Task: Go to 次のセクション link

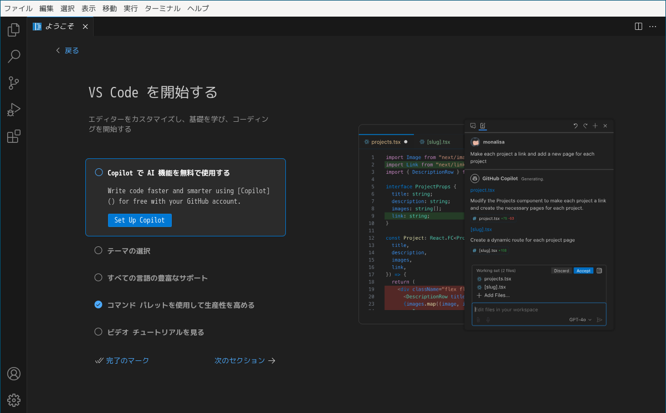Action: pos(245,360)
